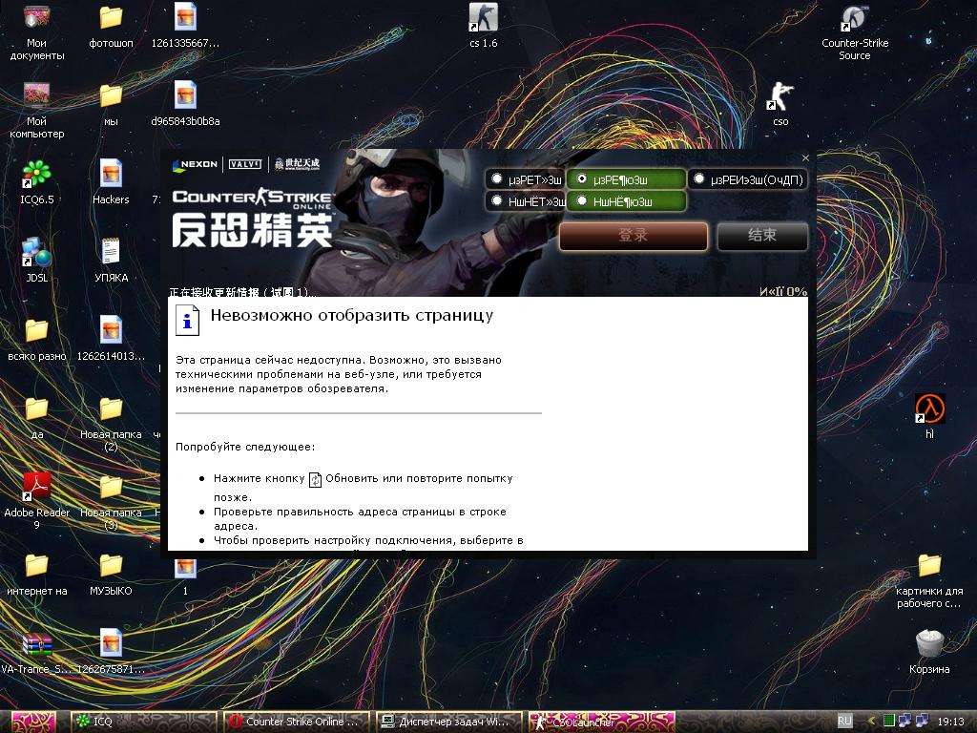Select the НшНЁ¶юЗш server radio button
Image resolution: width=977 pixels, height=733 pixels.
tap(581, 200)
